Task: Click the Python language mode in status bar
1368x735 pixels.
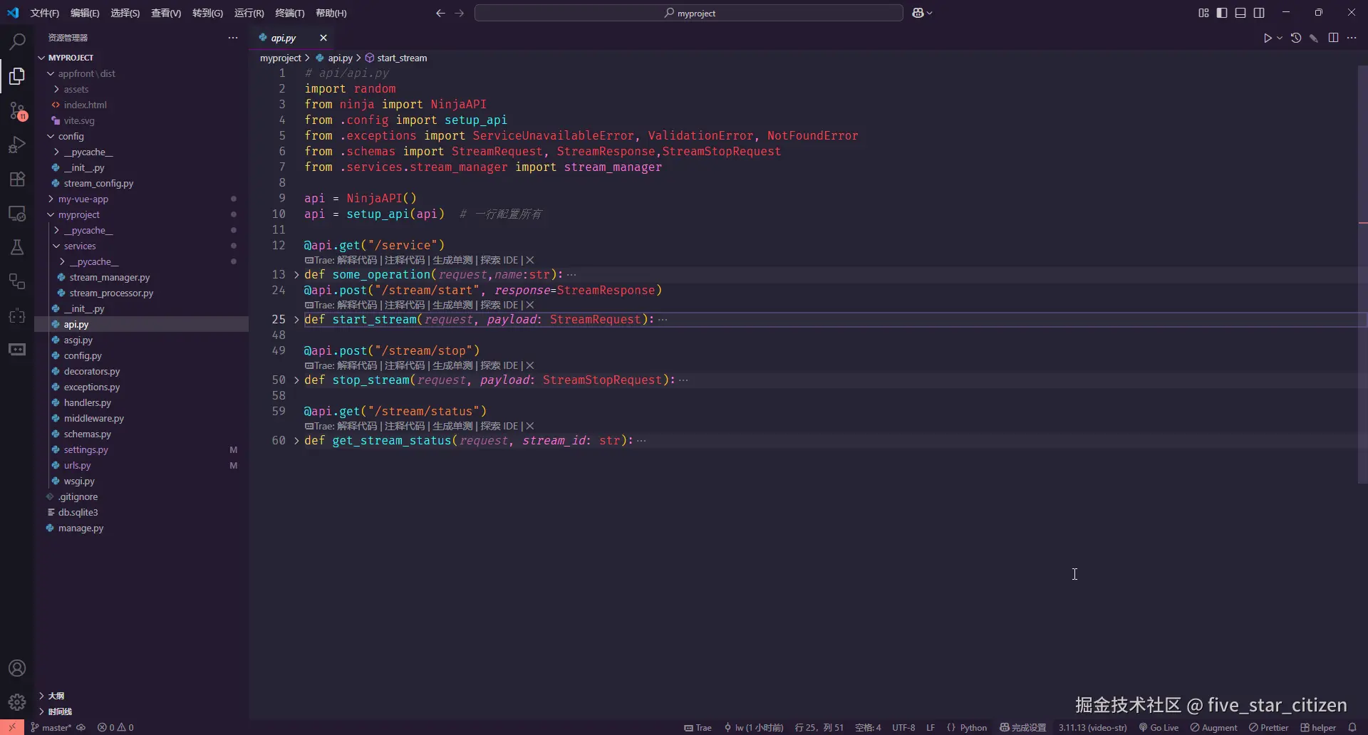Action: click(973, 727)
